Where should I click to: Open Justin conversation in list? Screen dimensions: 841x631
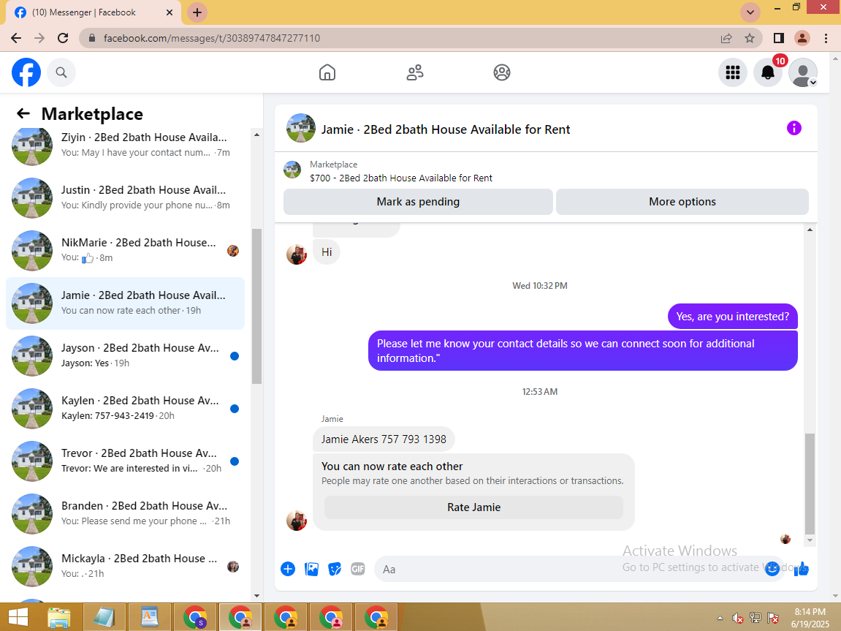tap(126, 198)
